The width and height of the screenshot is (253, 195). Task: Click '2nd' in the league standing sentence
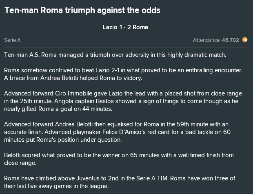pyautogui.click(x=113, y=178)
